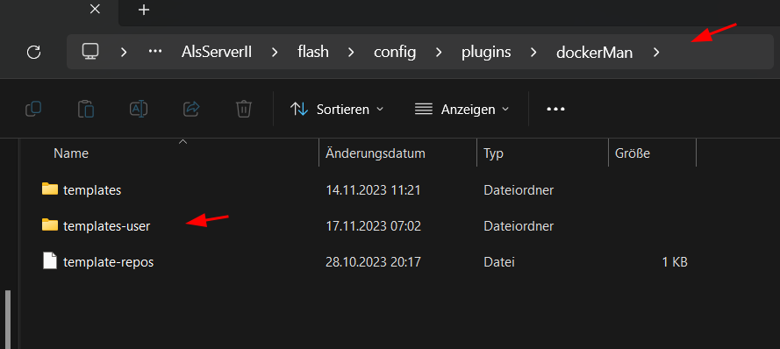Screen dimensions: 780x349
Task: Expand chevron after dockerMan breadcrumb
Action: tap(656, 52)
